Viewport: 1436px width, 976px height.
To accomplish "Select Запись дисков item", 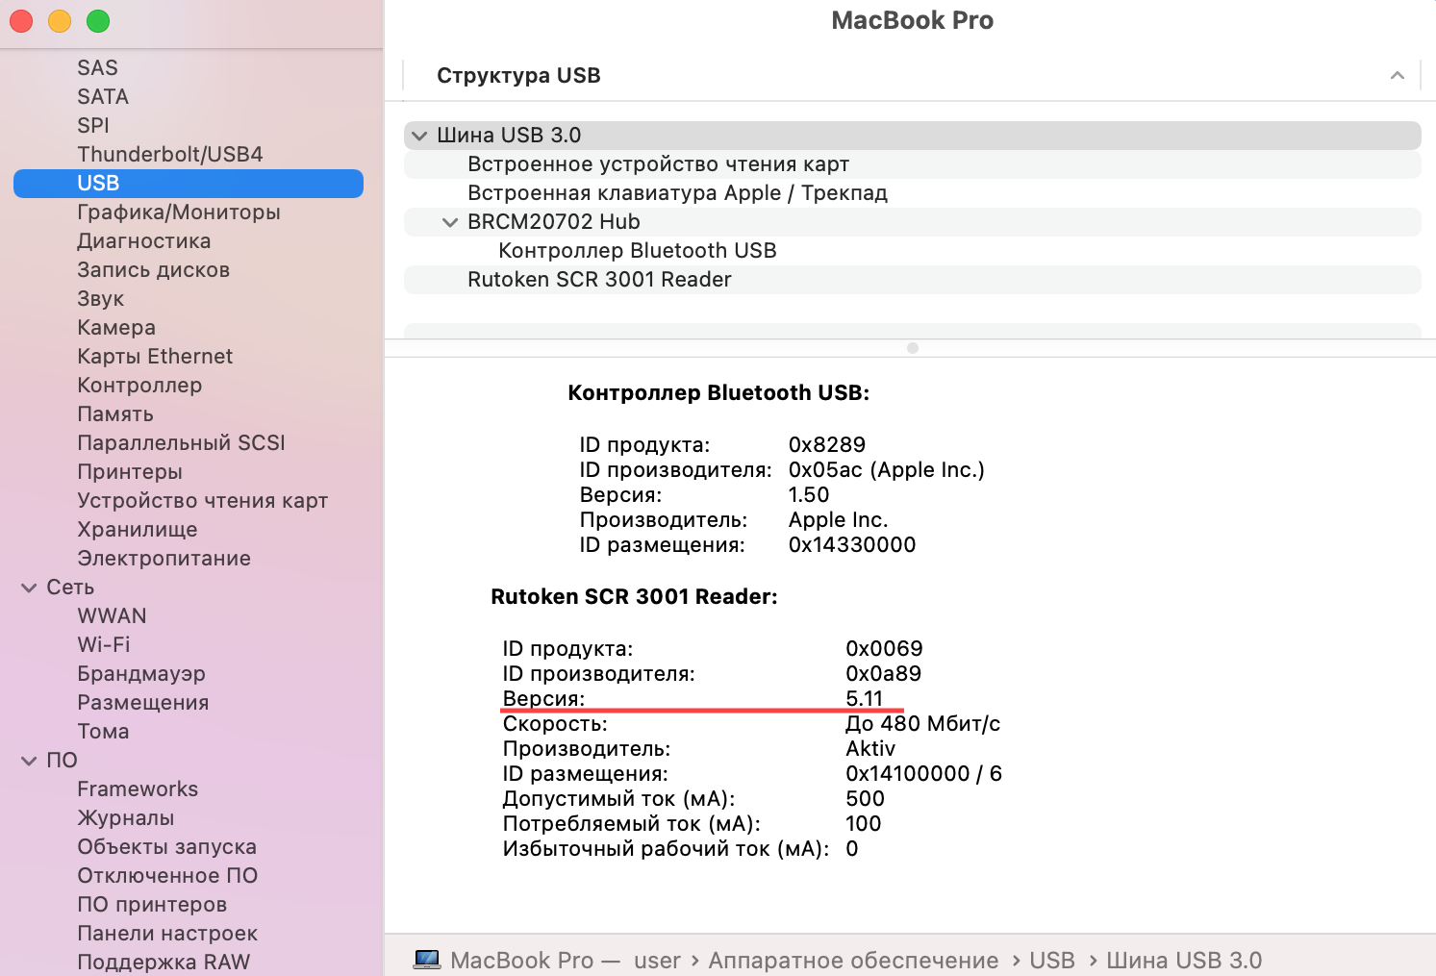I will click(x=154, y=269).
